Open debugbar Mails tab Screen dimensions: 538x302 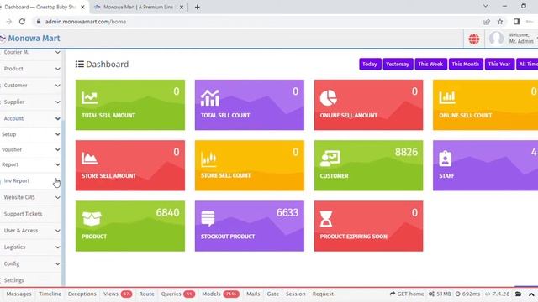tap(253, 294)
